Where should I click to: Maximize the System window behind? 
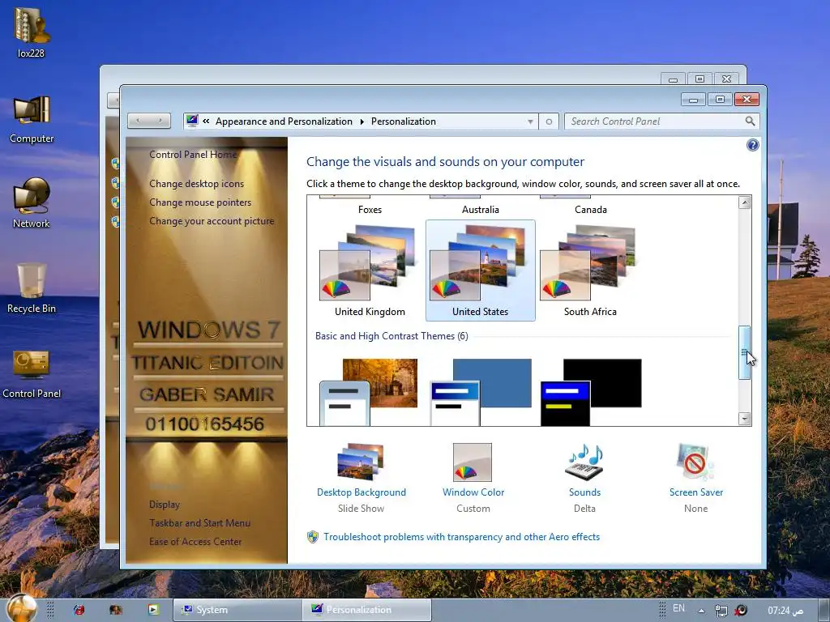tap(700, 79)
